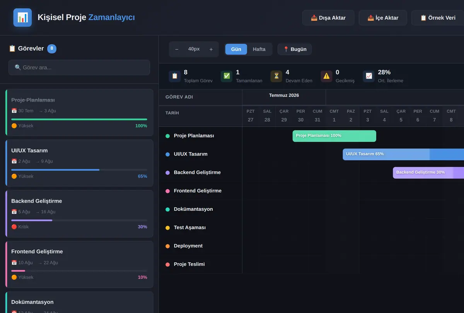Click the chart logo icon beside the title
The image size is (464, 313).
click(22, 17)
